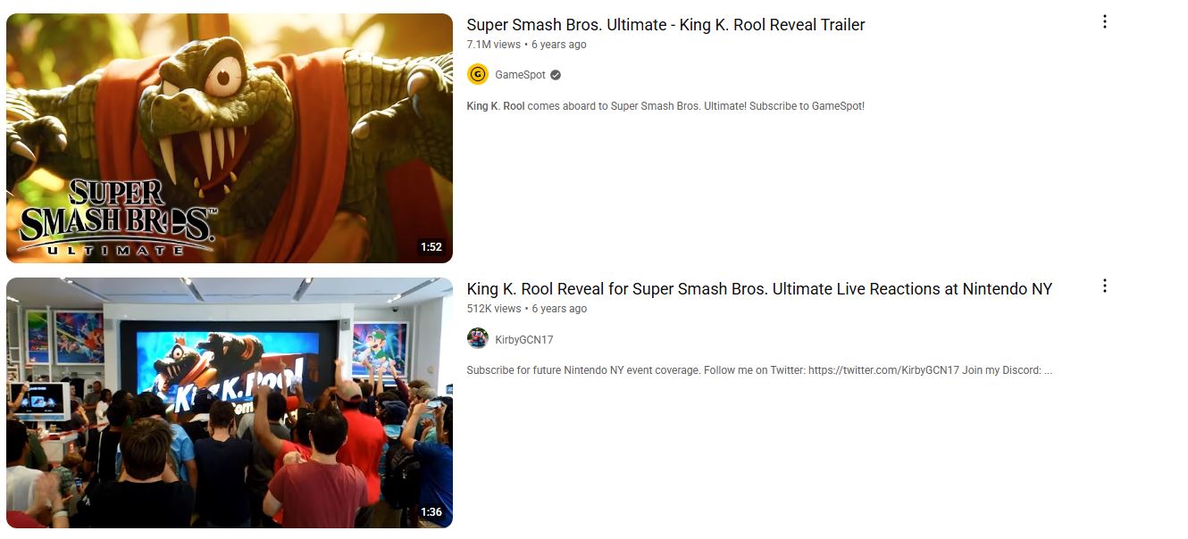Click the 512K views text

tap(493, 309)
